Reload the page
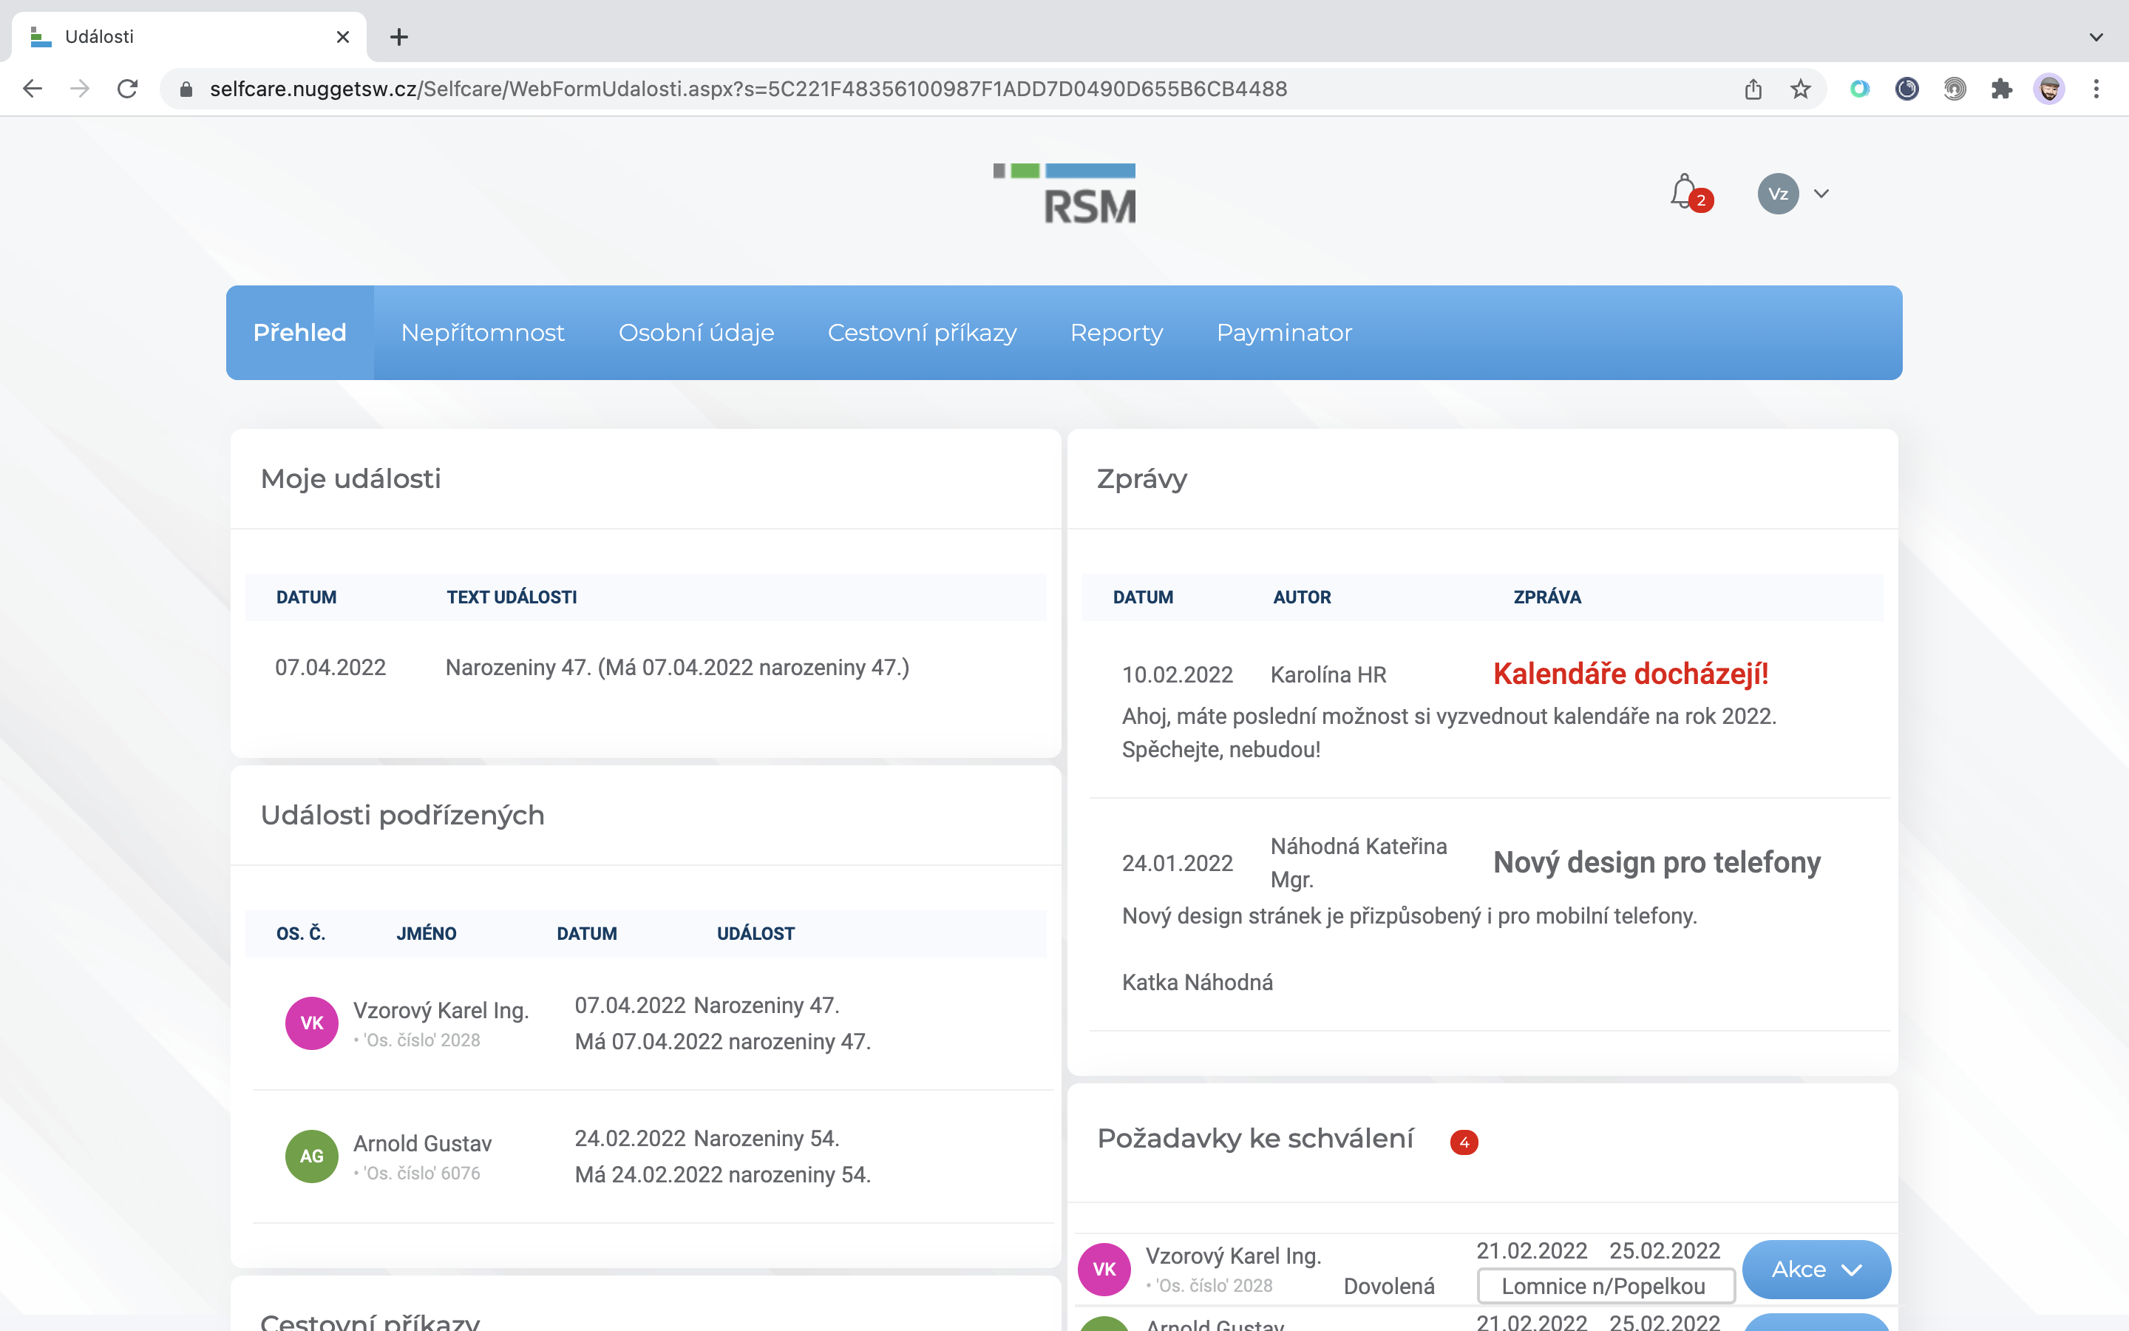The width and height of the screenshot is (2129, 1331). pyautogui.click(x=128, y=89)
